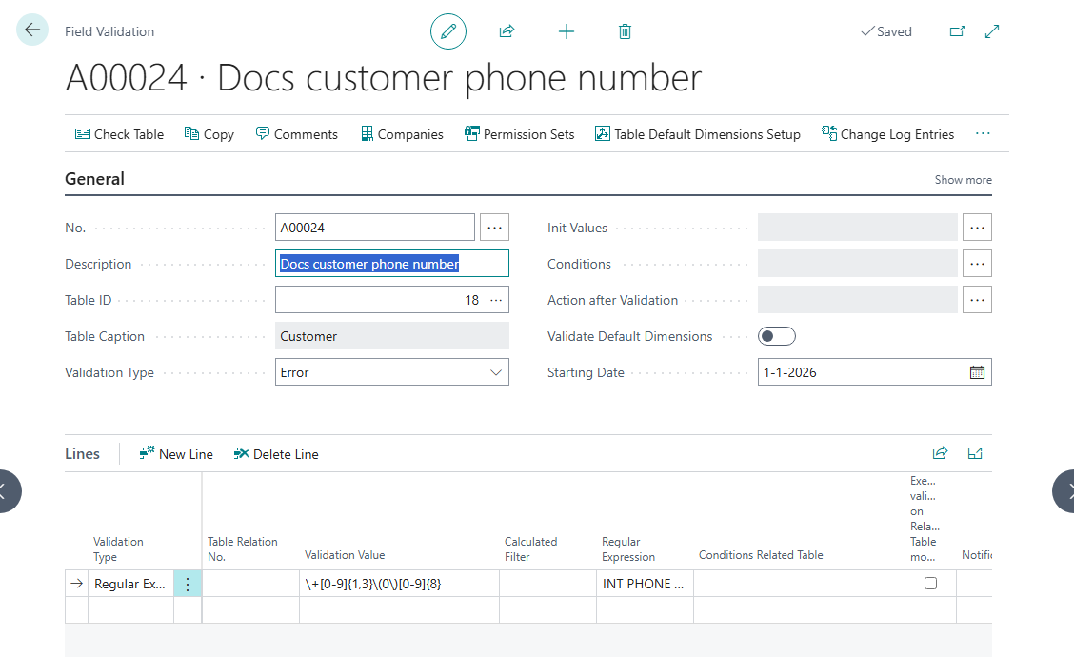Maximize the Lines part icon
Image resolution: width=1074 pixels, height=657 pixels.
click(x=975, y=453)
